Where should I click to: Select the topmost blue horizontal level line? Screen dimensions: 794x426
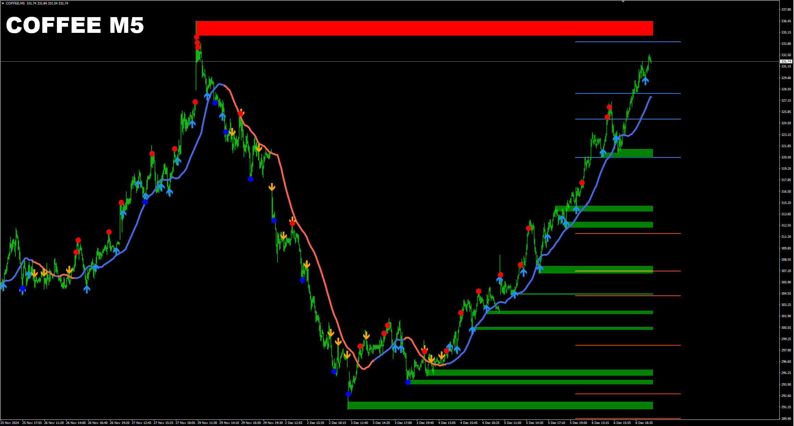[x=628, y=42]
